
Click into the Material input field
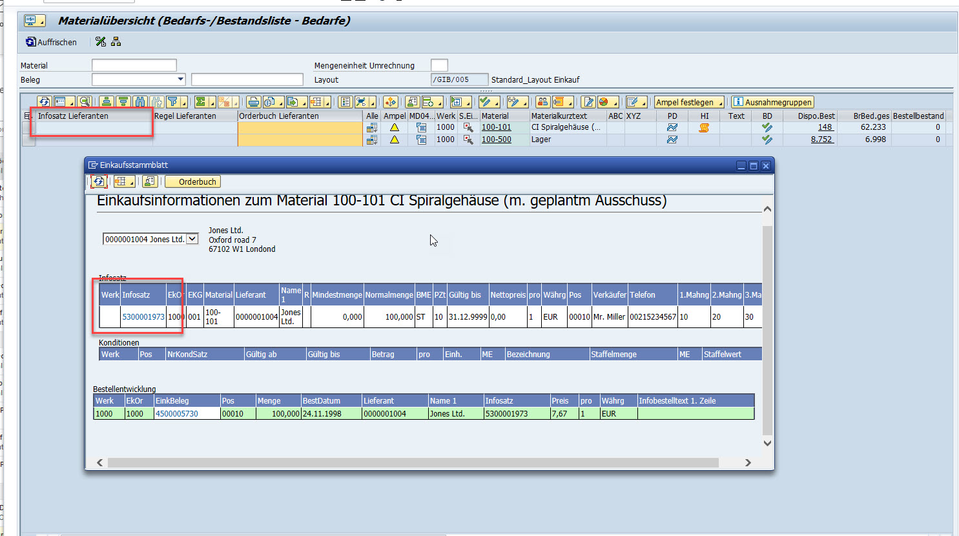coord(134,65)
